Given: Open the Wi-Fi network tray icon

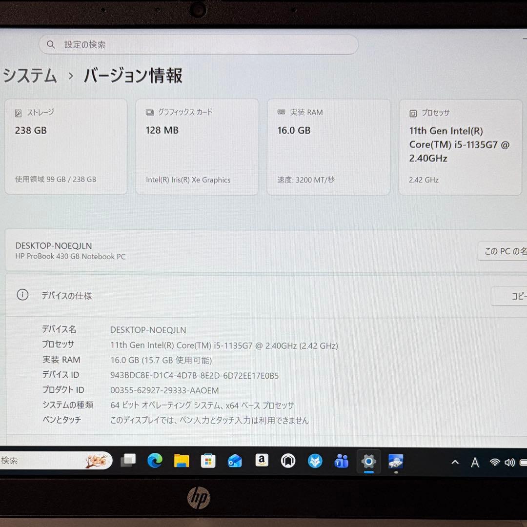Looking at the screenshot, I should pos(495,463).
